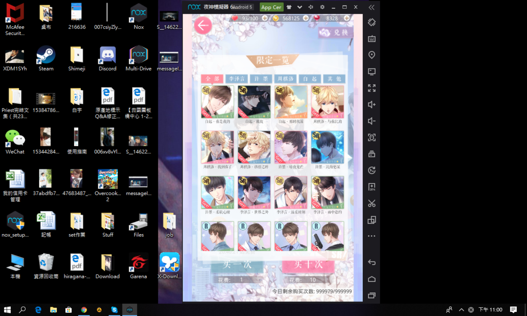The width and height of the screenshot is (527, 316).
Task: Add stamina with the plus beside 93/100
Action: [265, 18]
